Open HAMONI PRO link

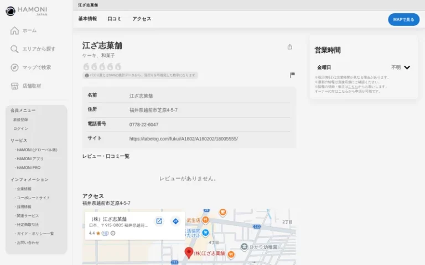(28, 168)
